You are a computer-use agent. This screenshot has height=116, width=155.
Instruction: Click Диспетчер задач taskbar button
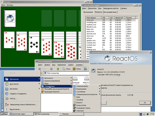click(x=21, y=114)
